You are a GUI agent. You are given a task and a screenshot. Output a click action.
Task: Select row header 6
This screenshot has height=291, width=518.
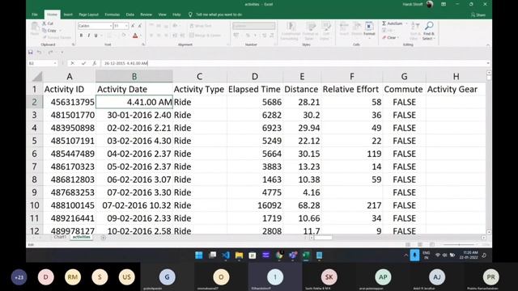34,154
